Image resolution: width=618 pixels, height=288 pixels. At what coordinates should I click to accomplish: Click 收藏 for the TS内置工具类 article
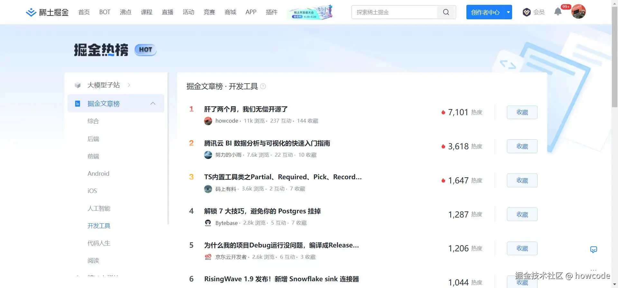(x=522, y=181)
